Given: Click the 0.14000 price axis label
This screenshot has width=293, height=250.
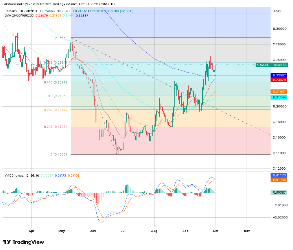Looking at the screenshot, I should (x=280, y=153).
